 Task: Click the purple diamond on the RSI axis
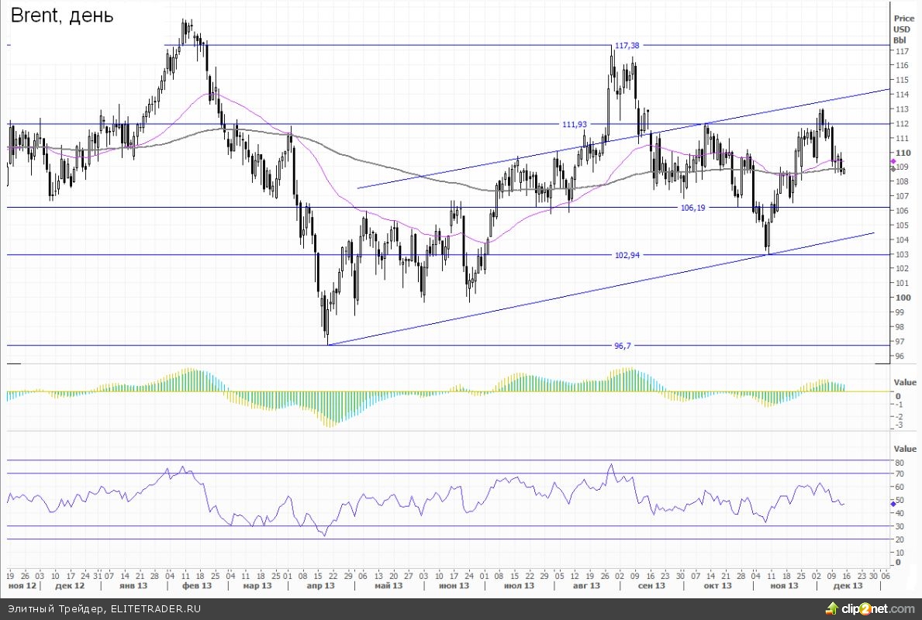click(893, 504)
